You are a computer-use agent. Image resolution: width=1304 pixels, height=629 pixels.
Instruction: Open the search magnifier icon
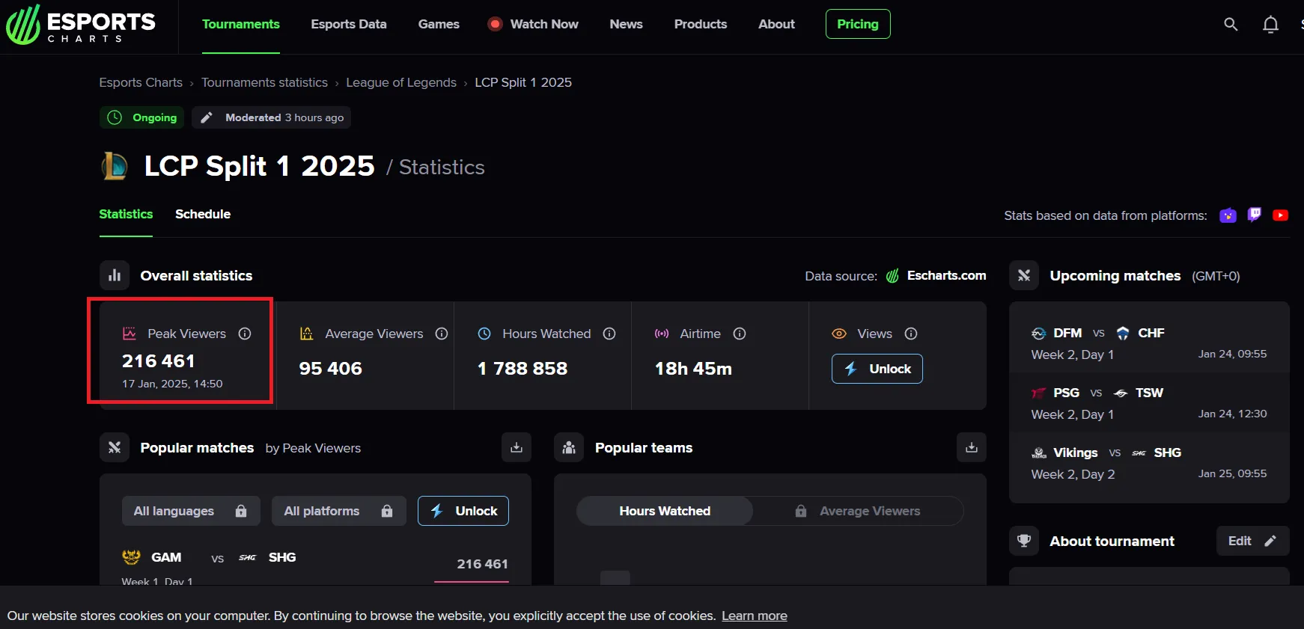1231,24
